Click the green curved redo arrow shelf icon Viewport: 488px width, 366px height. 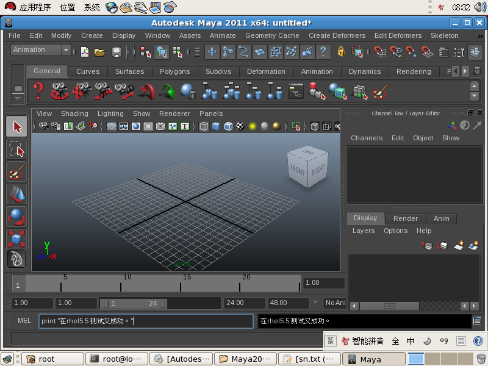(168, 91)
